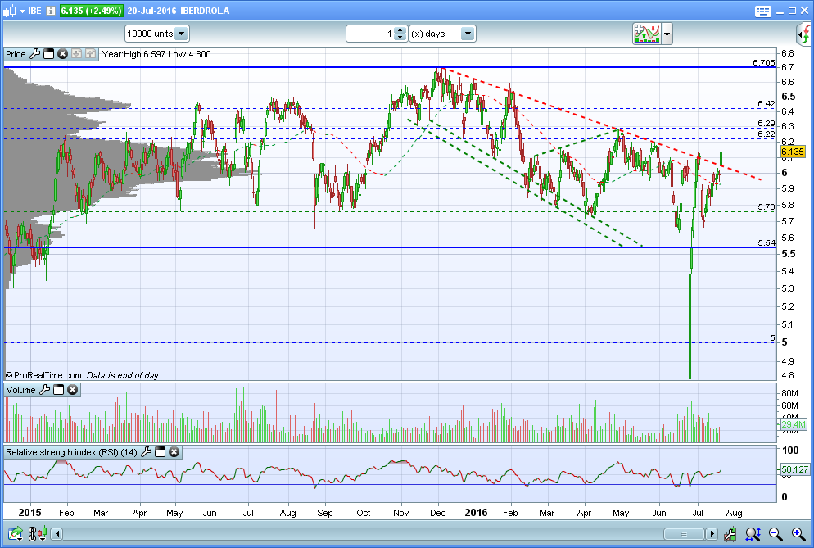The width and height of the screenshot is (814, 548).
Task: Click the Price panel label
Action: pyautogui.click(x=16, y=54)
